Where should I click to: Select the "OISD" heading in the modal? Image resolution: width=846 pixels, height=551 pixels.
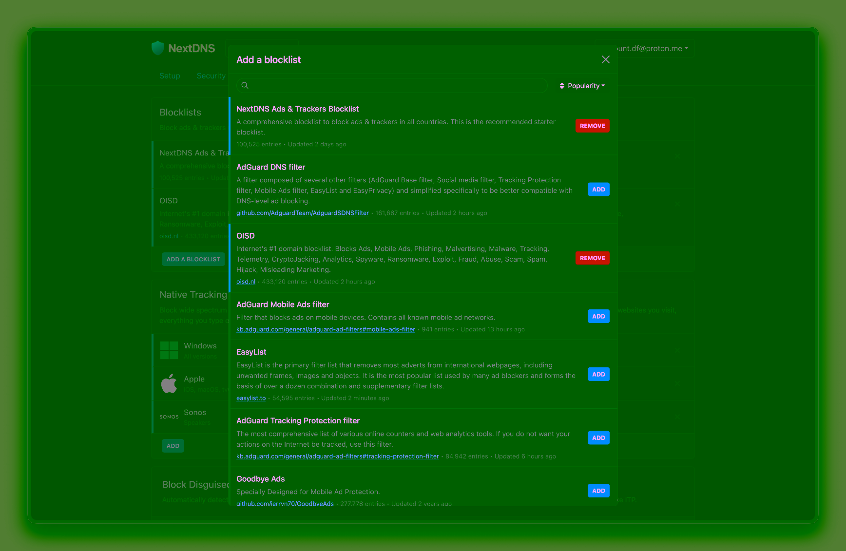click(246, 236)
